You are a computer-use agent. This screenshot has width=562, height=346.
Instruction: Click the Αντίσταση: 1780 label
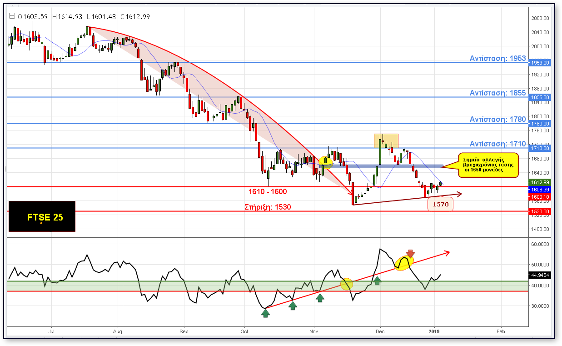click(x=497, y=120)
